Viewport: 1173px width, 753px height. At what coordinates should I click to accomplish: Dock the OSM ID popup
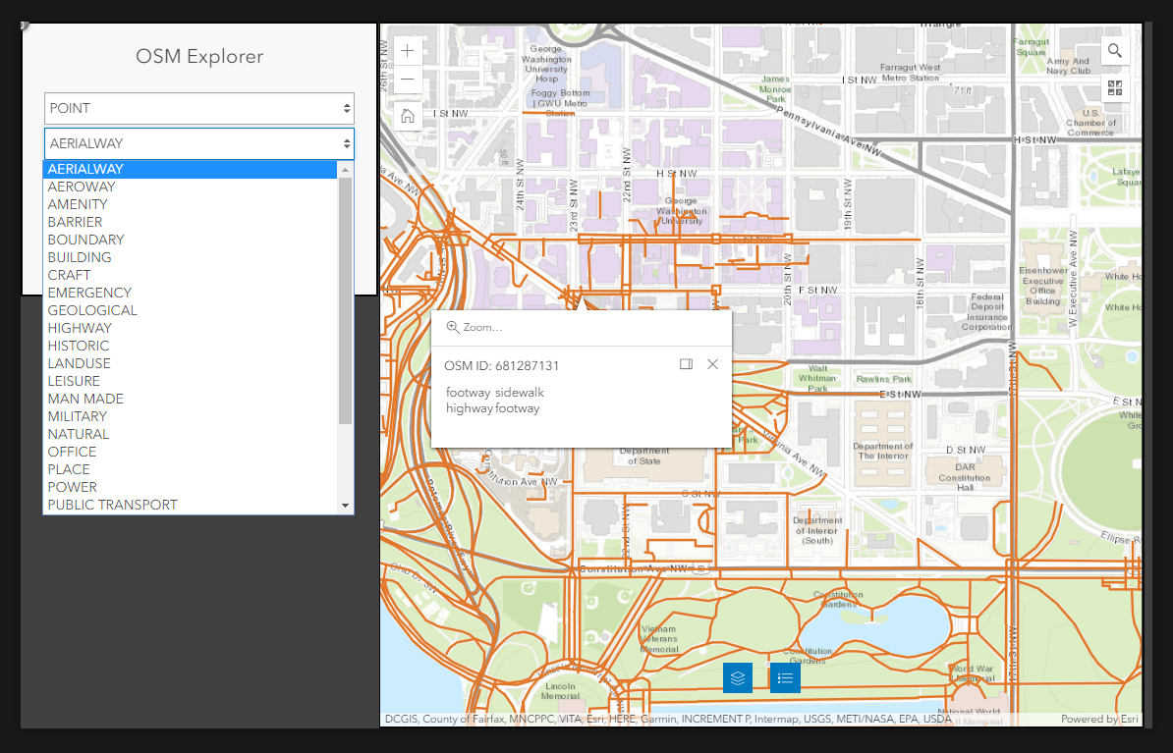(x=686, y=364)
